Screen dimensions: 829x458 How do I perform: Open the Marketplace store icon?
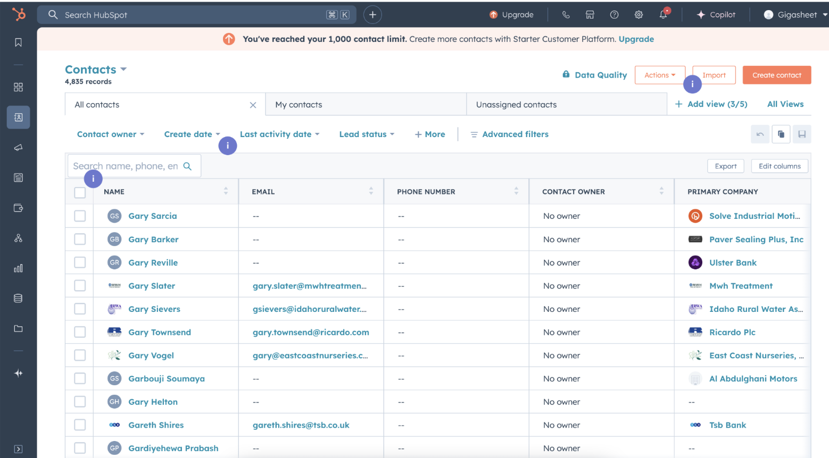tap(590, 15)
